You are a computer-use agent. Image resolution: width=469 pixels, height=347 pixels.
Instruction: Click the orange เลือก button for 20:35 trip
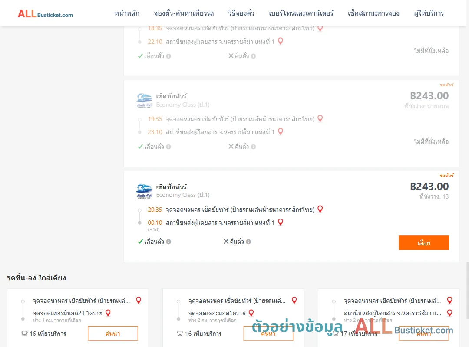tap(423, 242)
